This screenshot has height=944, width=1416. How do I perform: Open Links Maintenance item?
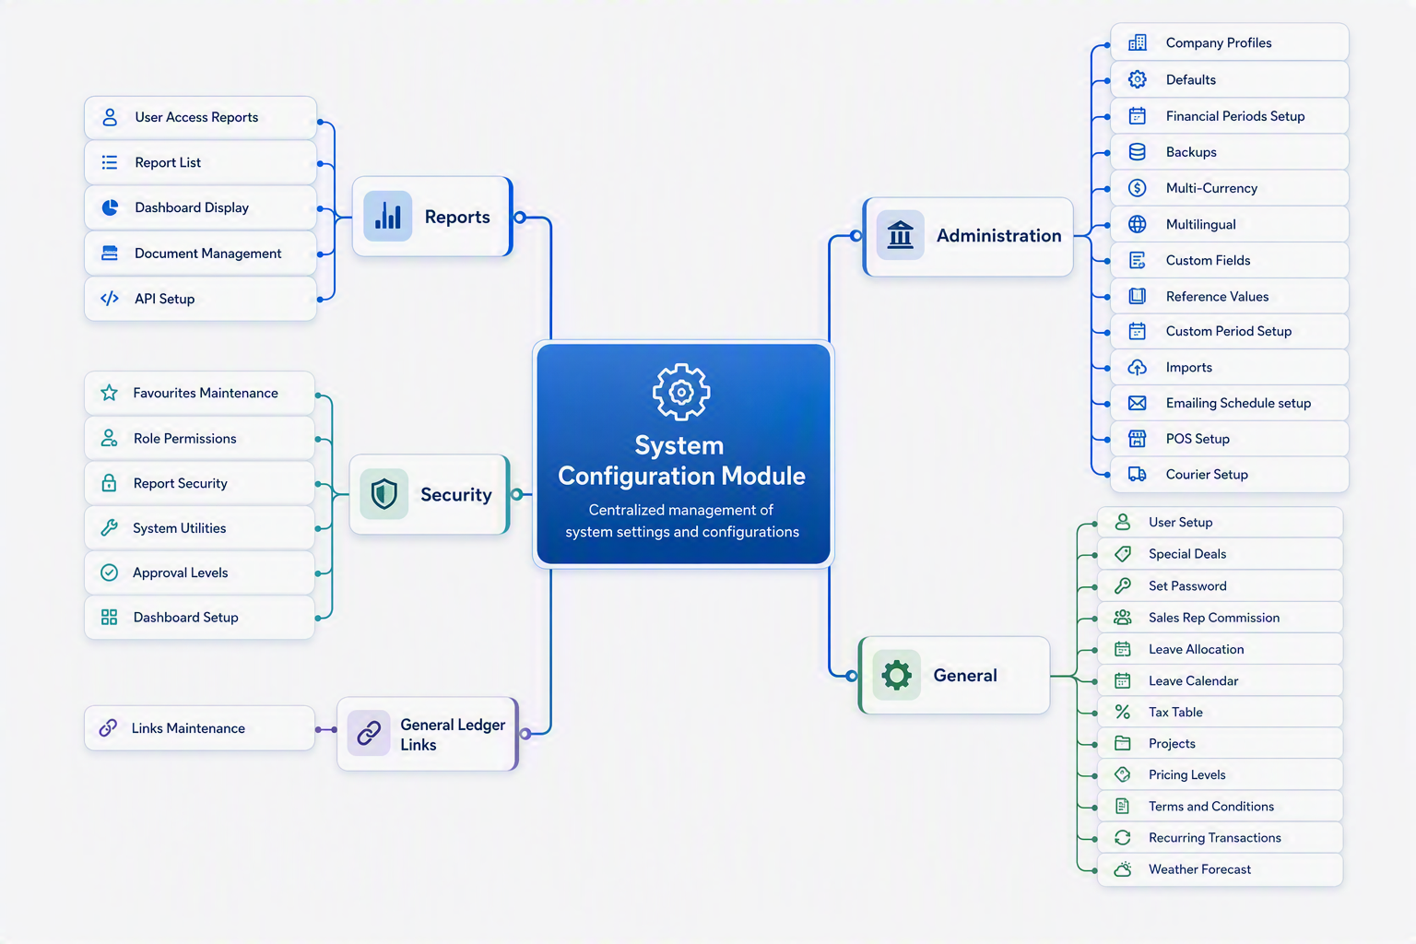pyautogui.click(x=199, y=728)
